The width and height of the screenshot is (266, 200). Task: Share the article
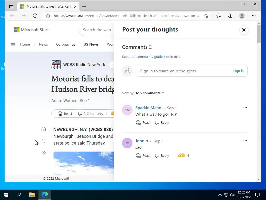pos(44,153)
